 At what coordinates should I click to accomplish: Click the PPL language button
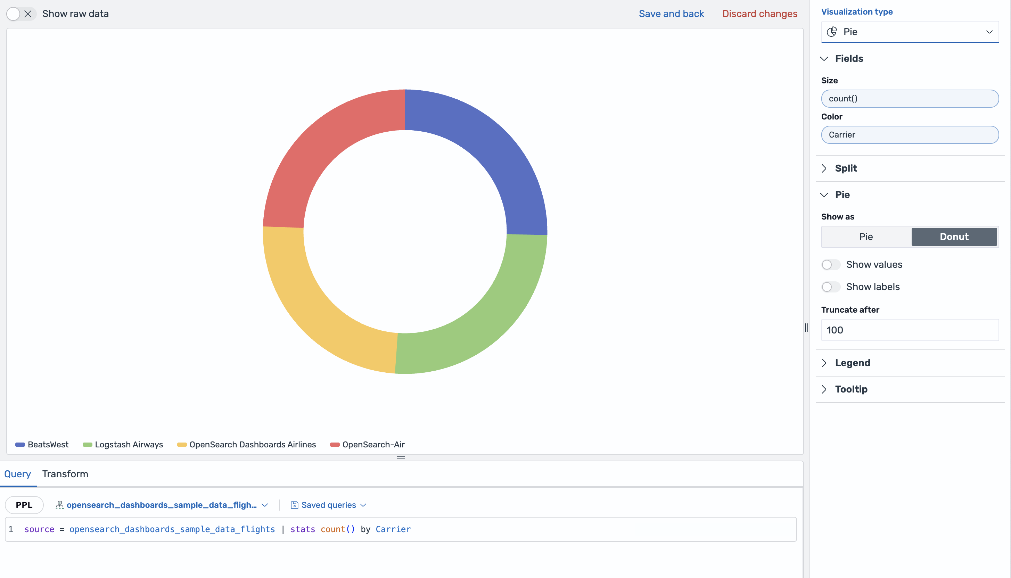coord(24,505)
